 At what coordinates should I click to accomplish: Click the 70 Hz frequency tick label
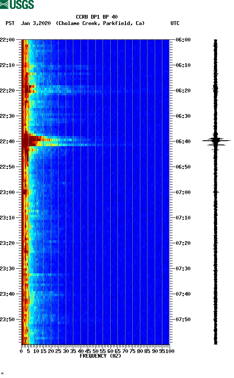(125, 351)
